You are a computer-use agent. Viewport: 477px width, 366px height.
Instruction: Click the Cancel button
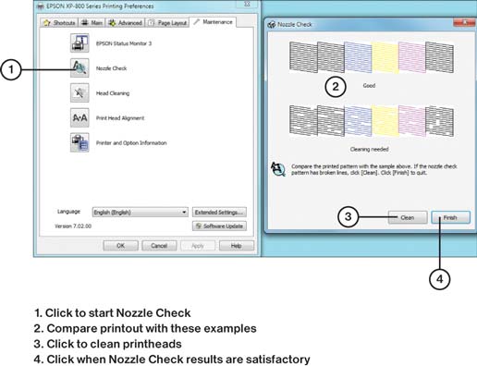[x=159, y=246]
